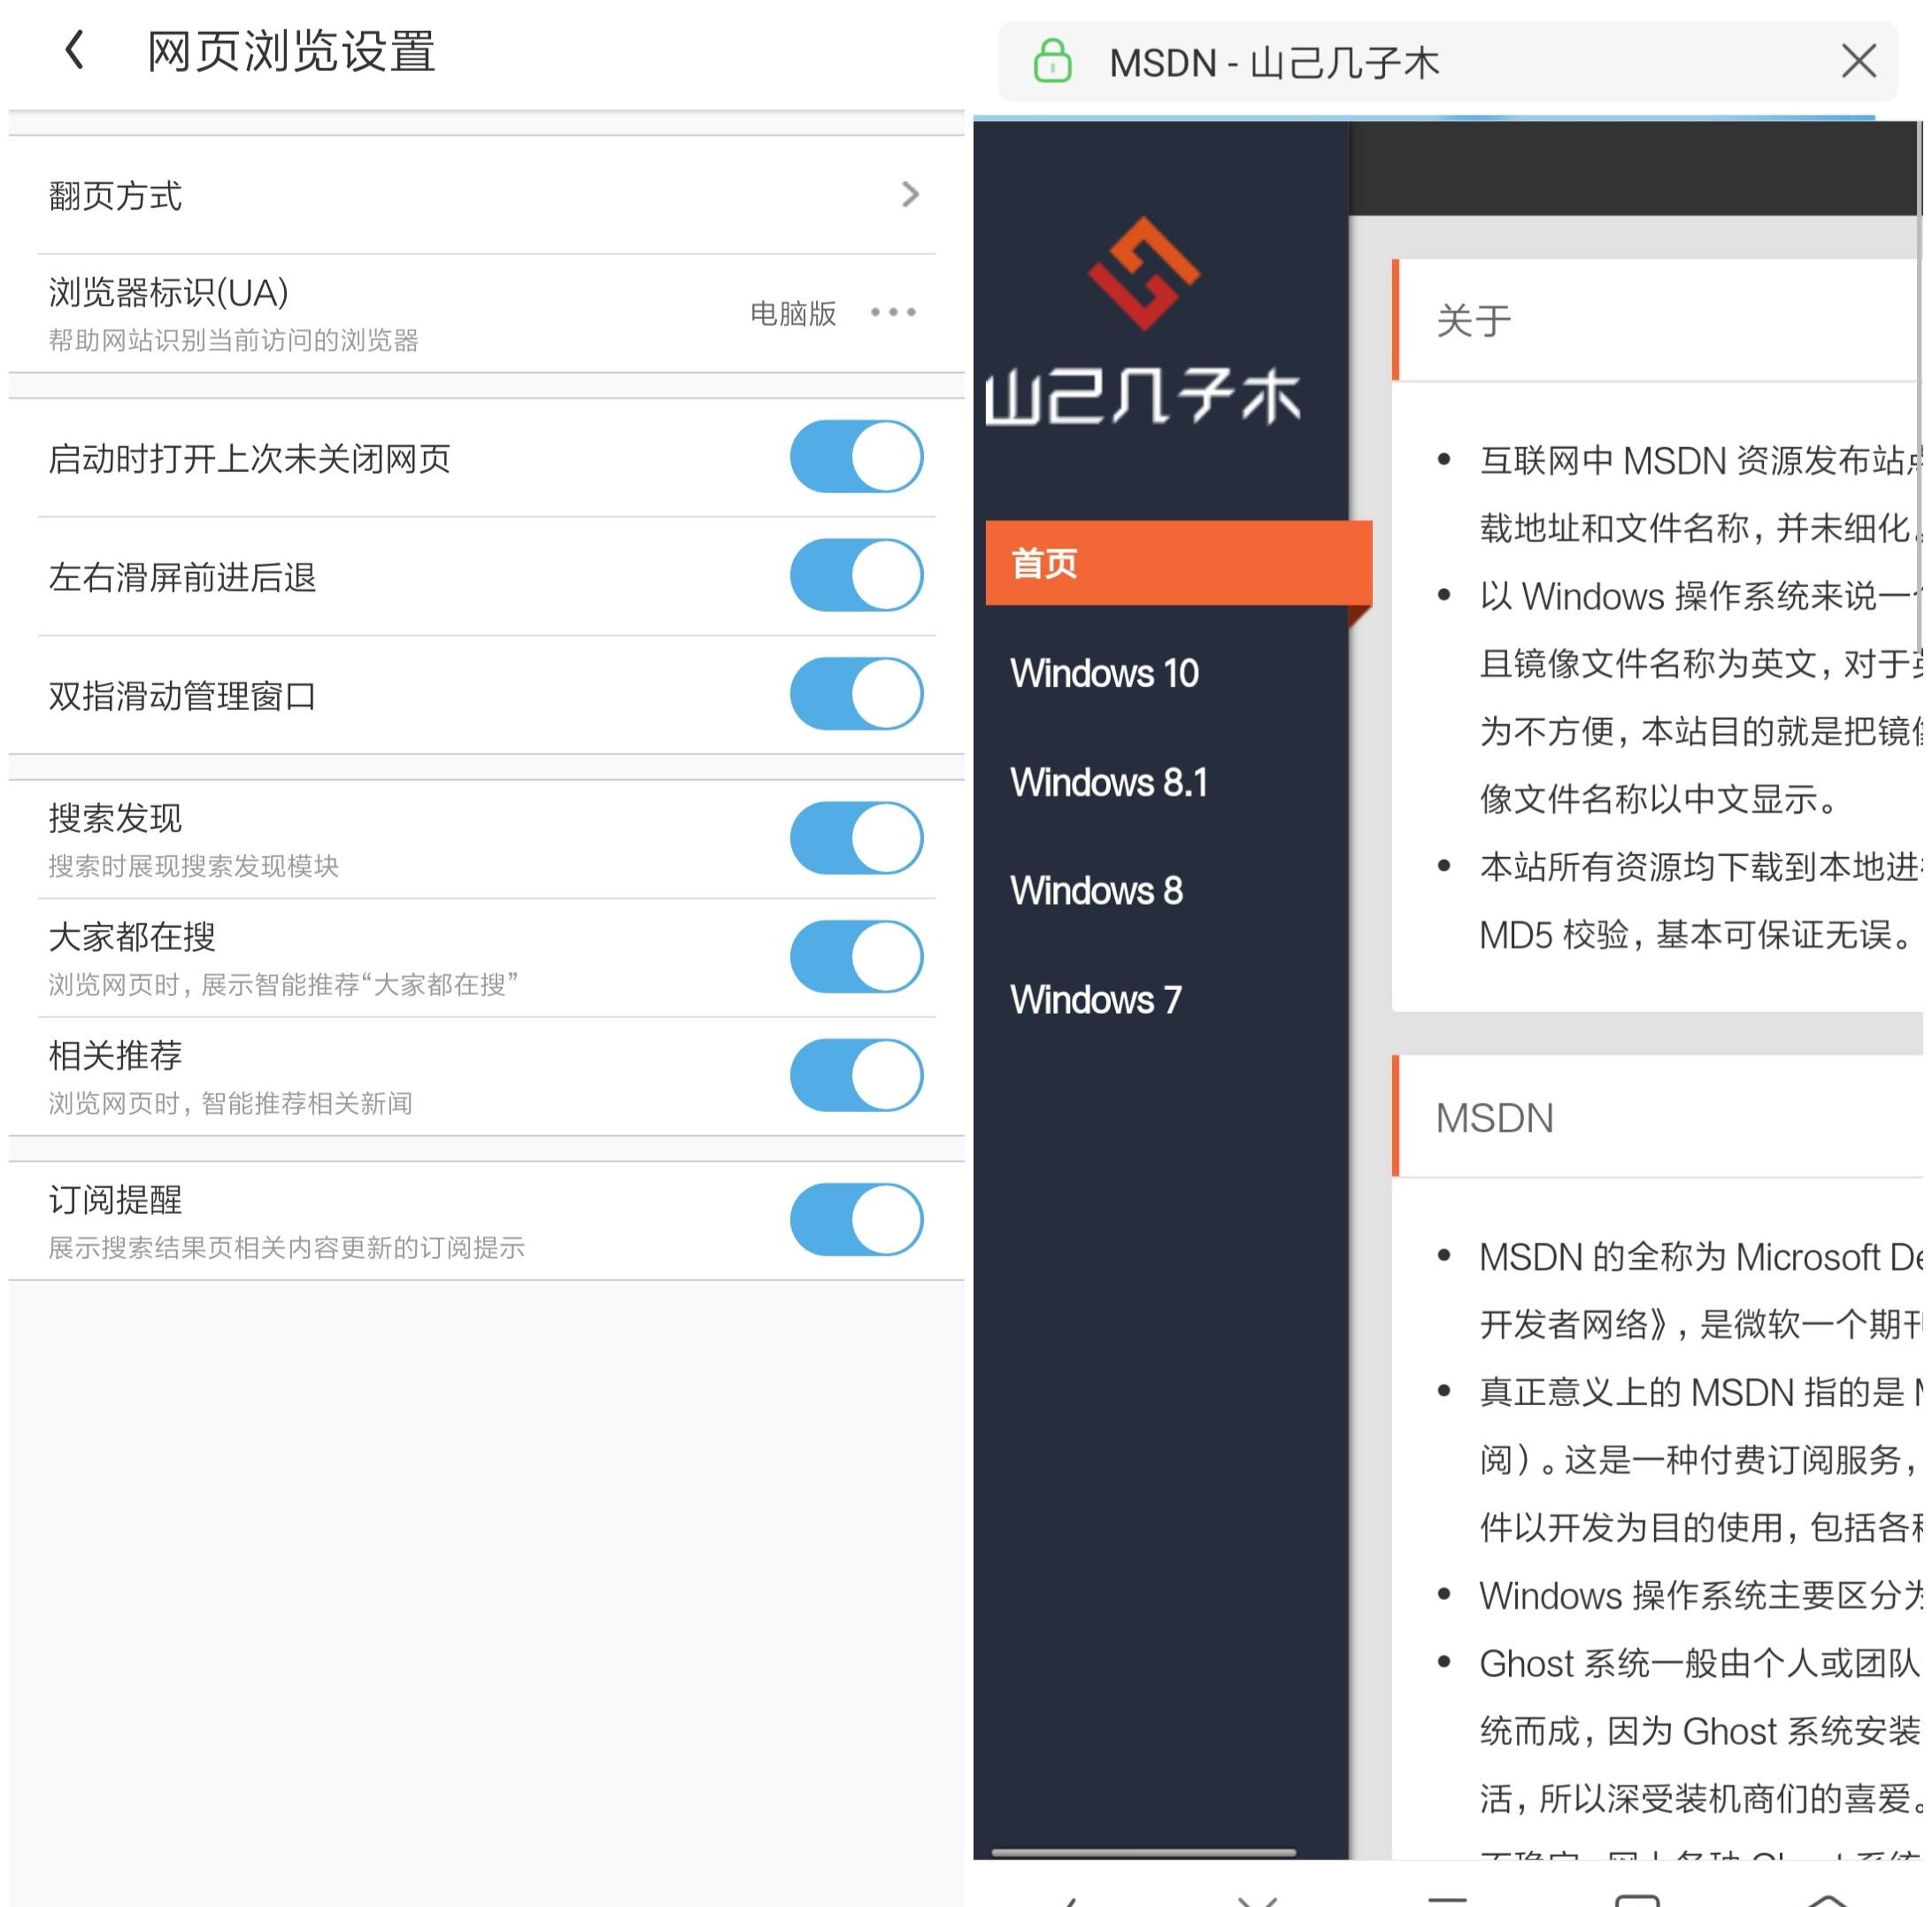Click the 网页浏览设置 title
This screenshot has height=1907, width=1932.
pyautogui.click(x=291, y=50)
